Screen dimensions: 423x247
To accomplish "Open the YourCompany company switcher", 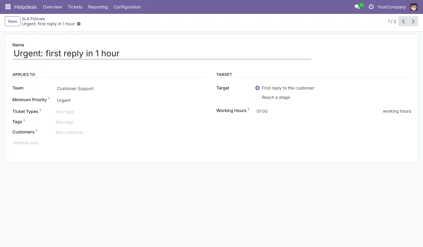I will click(x=392, y=7).
